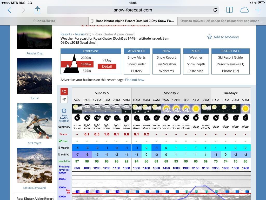This screenshot has height=200, width=266.
Task: Switch temperature units to °F
Action: pyautogui.click(x=64, y=99)
